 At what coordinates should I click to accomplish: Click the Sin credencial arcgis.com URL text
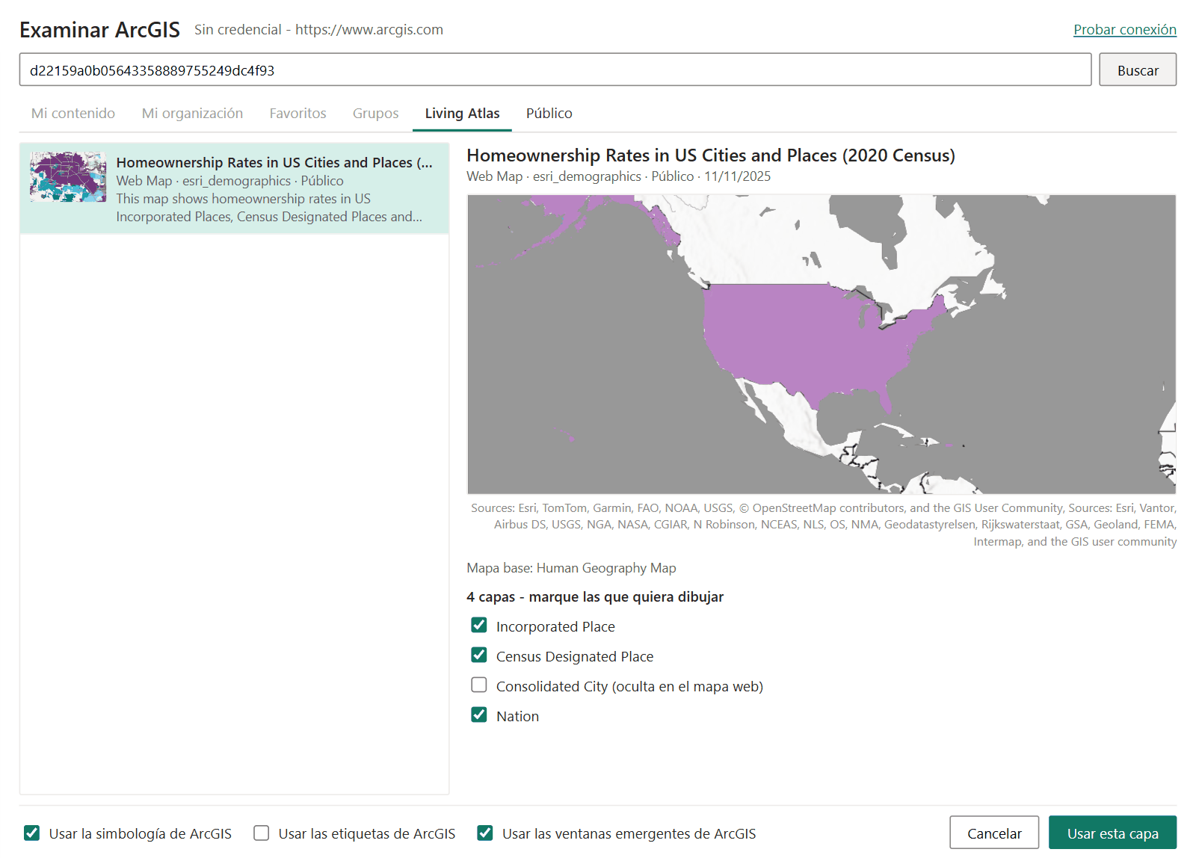318,30
